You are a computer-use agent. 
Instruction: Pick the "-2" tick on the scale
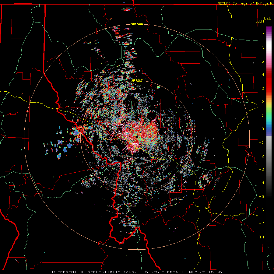click(x=262, y=156)
